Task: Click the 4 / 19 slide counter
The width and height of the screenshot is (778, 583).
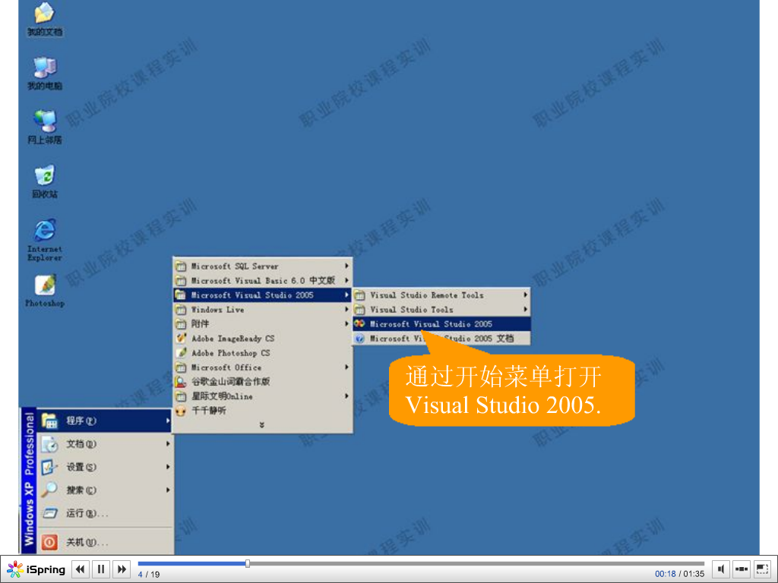Action: point(149,575)
